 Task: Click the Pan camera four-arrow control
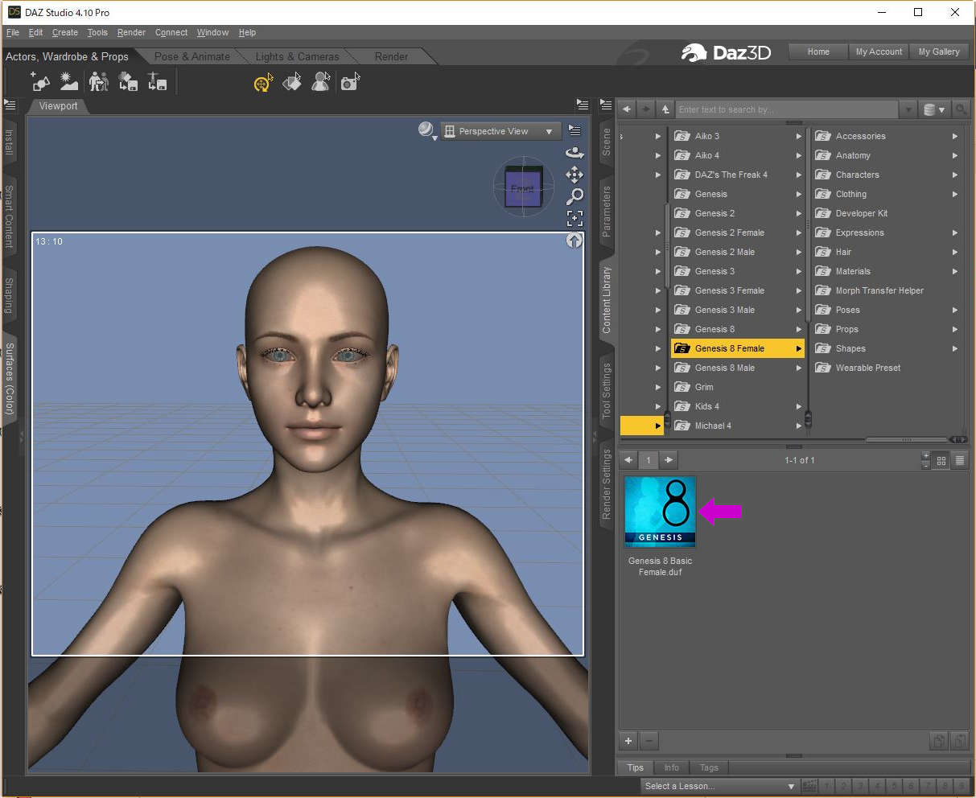click(574, 174)
